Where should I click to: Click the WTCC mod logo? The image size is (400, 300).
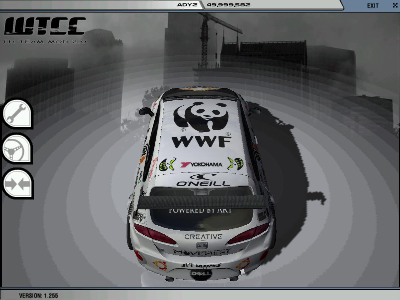tap(45, 30)
